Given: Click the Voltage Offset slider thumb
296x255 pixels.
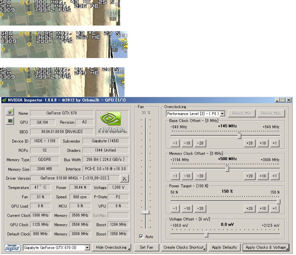Looking at the screenshot, I should pos(206,234).
